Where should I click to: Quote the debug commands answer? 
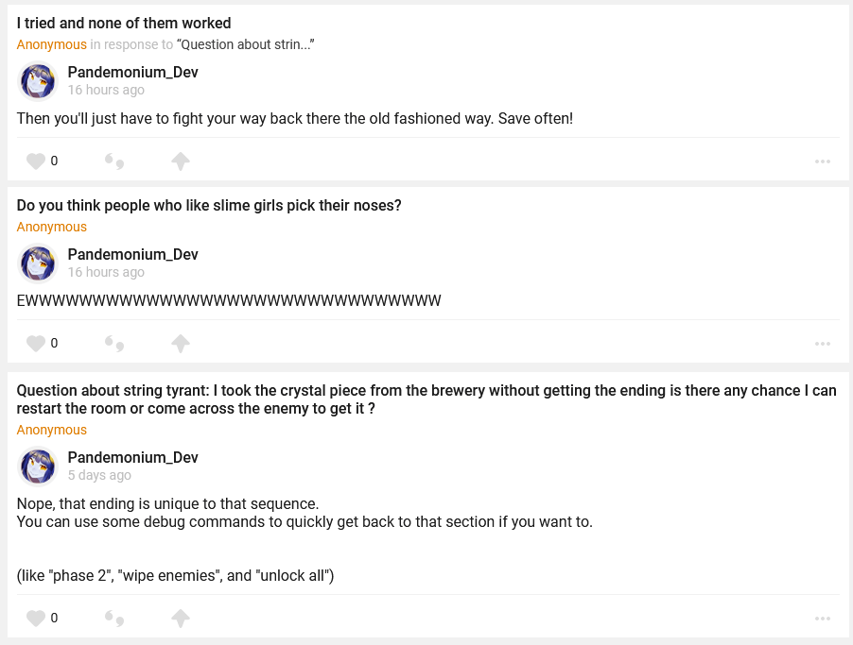click(x=114, y=619)
